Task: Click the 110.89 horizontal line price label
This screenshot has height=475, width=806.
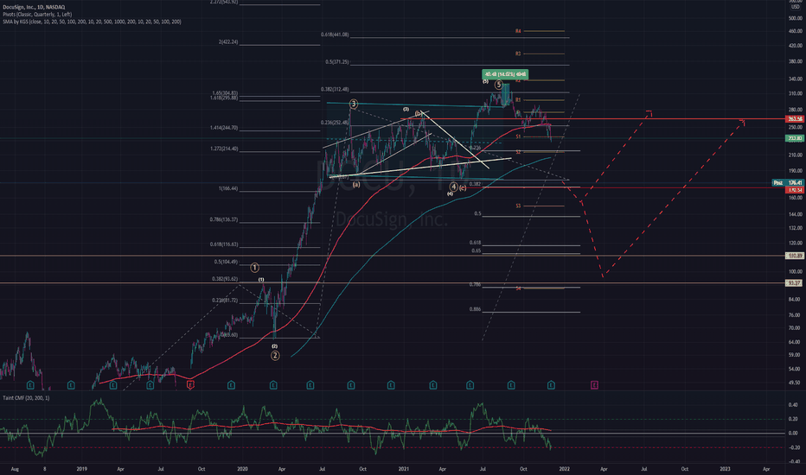Action: (795, 256)
